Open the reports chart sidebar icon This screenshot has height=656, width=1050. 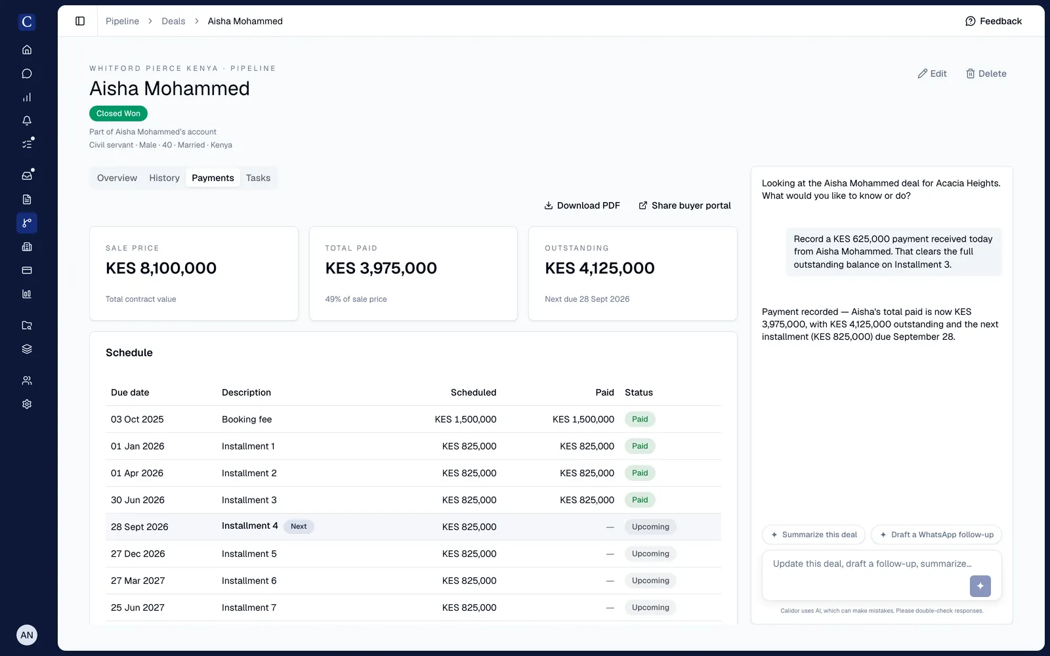pos(27,294)
